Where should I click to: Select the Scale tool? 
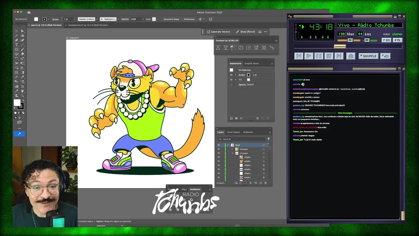[x=22, y=59]
